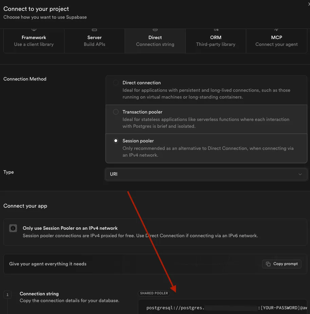
Task: Click the SHARED POOLER badge
Action: (154, 293)
